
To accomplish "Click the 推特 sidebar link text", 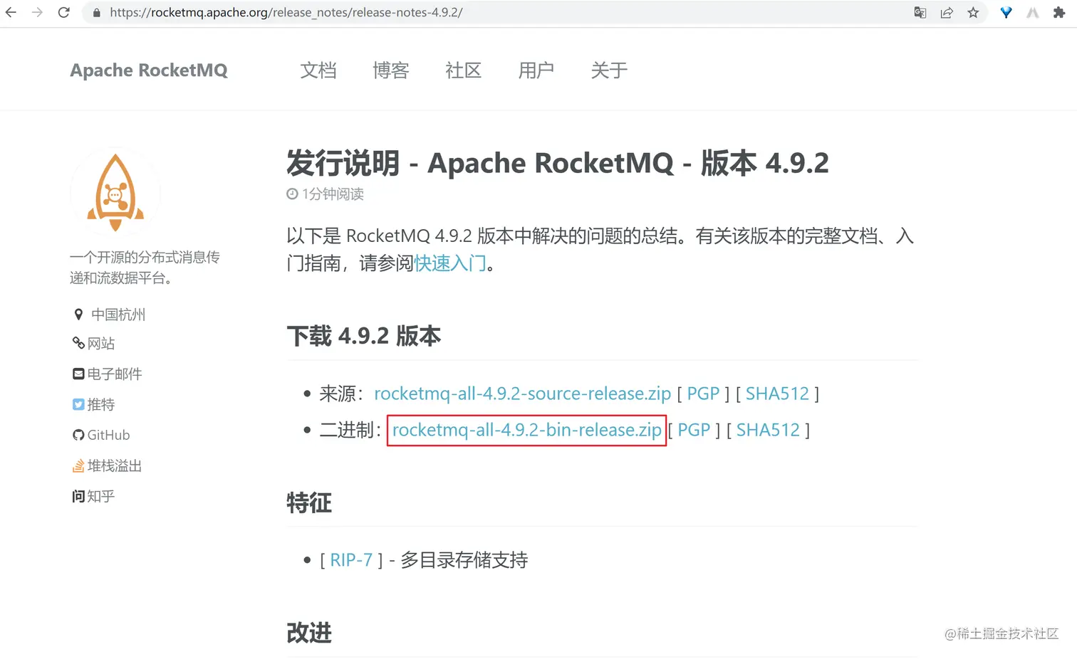I will 101,404.
